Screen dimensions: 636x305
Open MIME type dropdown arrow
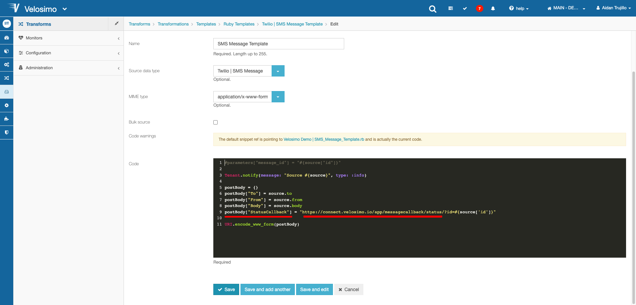point(278,97)
